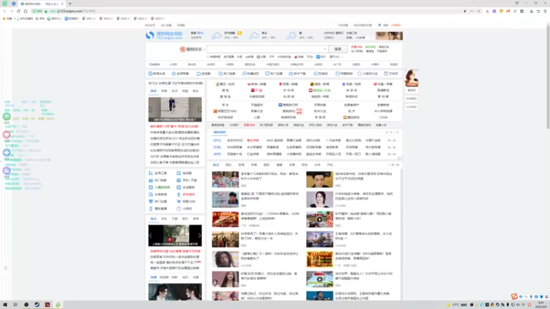Open the 天猫 site link
This screenshot has width=550, height=309.
point(256,91)
